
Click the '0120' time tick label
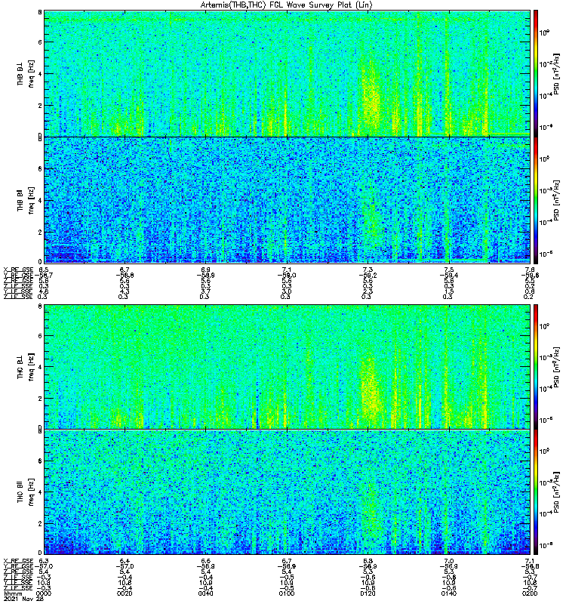coord(368,593)
